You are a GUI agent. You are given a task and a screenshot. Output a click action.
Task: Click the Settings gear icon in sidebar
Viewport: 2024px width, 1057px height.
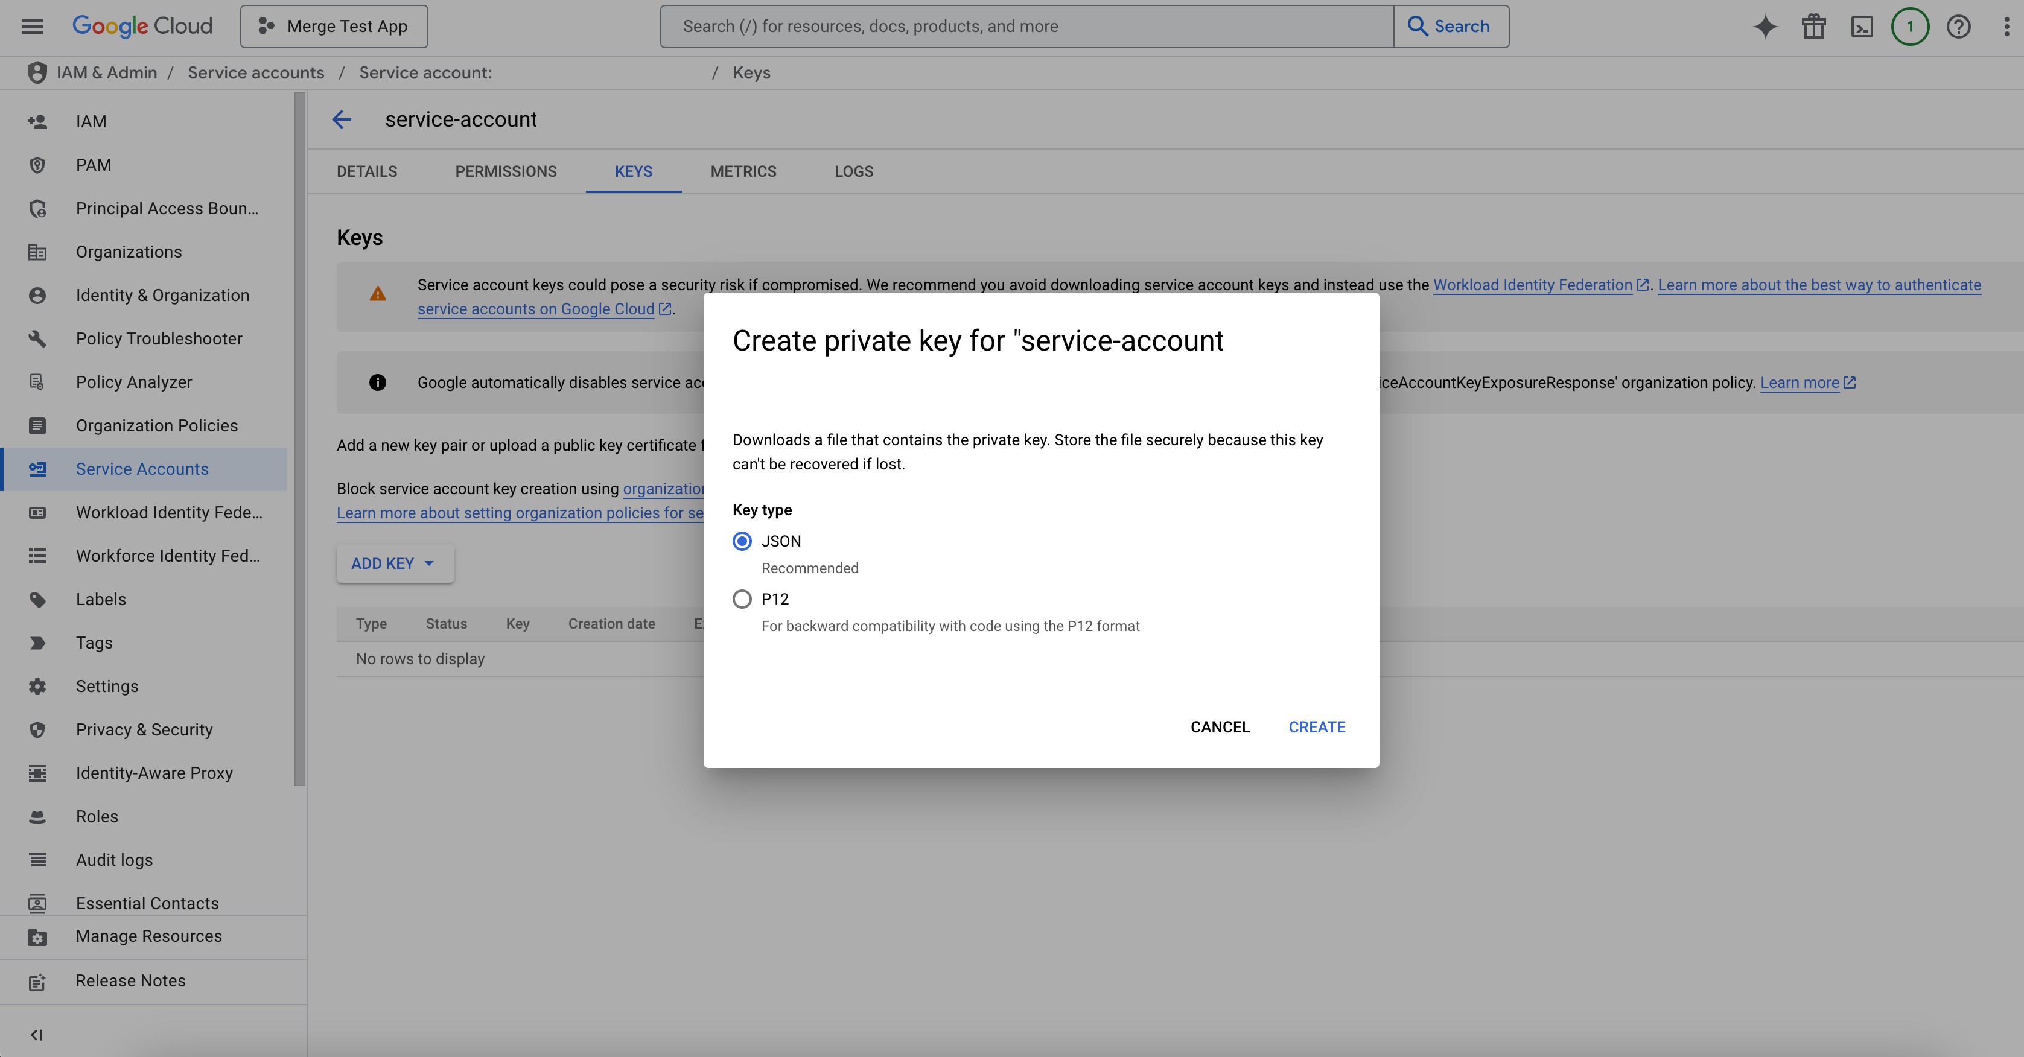coord(37,687)
